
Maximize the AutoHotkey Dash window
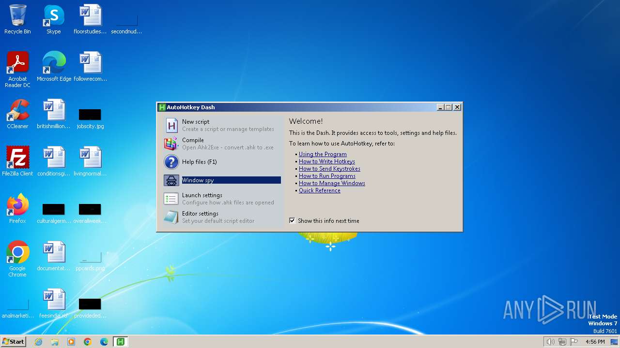(x=449, y=107)
